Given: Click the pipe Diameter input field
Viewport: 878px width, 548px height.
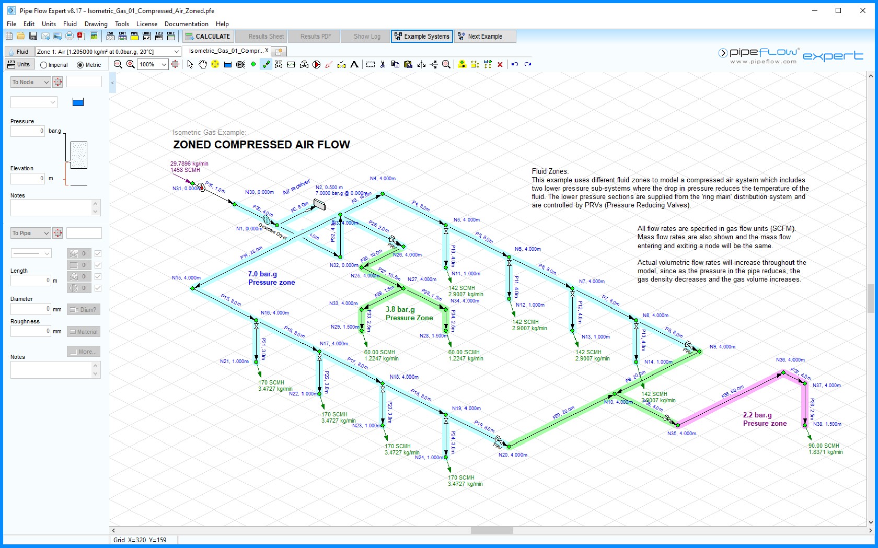Looking at the screenshot, I should [31, 309].
